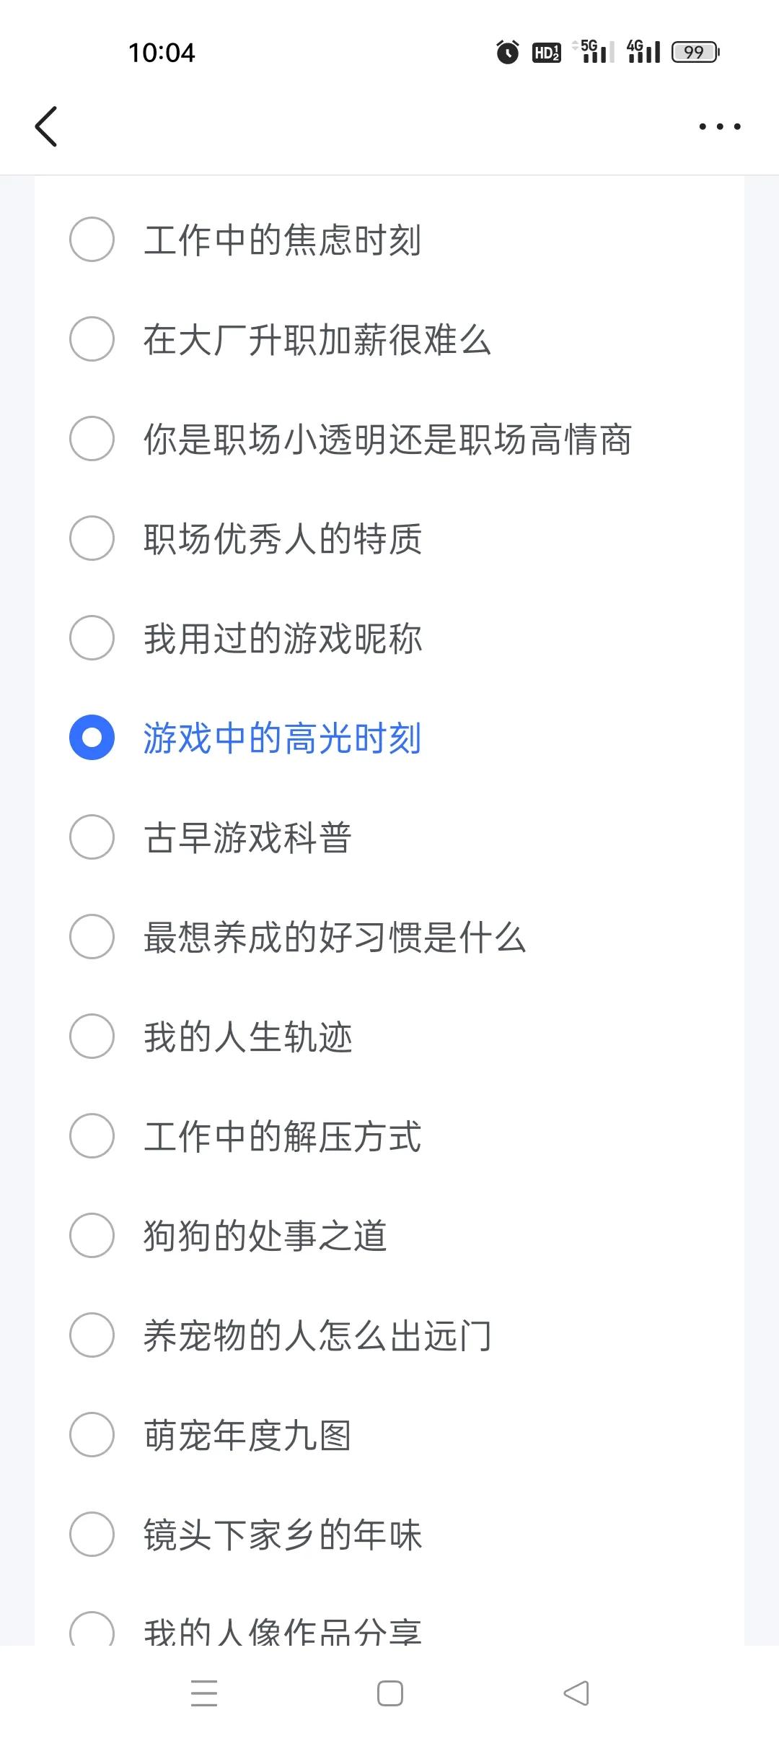Viewport: 779px width, 1741px height.
Task: Select radio button for 工作中的焦虑时刻
Action: point(92,240)
